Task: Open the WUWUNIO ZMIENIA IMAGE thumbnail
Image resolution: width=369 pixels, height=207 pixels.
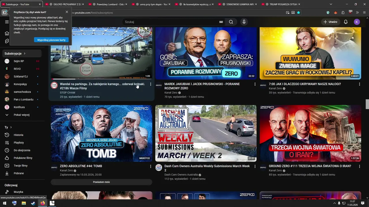Action: click(310, 53)
